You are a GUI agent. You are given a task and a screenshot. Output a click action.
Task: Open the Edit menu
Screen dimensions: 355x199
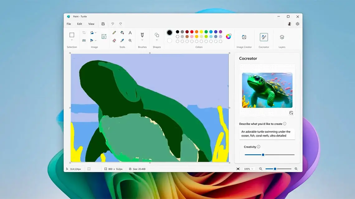79,24
